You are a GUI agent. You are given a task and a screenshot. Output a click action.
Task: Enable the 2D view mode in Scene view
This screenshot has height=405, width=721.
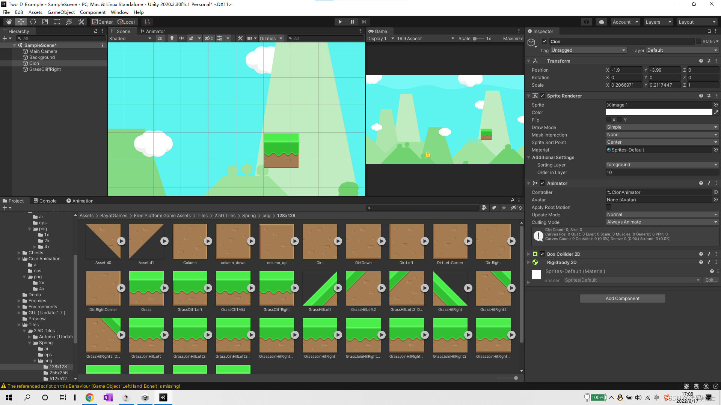(x=160, y=38)
